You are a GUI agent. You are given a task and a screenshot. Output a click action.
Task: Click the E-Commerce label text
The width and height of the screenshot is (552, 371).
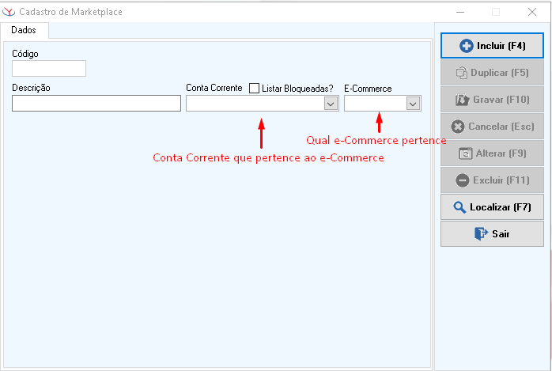point(368,89)
